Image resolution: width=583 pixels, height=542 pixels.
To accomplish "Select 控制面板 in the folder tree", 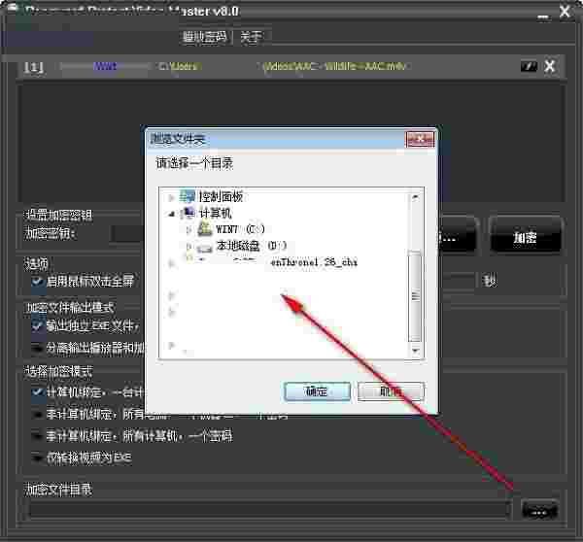I will click(x=221, y=196).
